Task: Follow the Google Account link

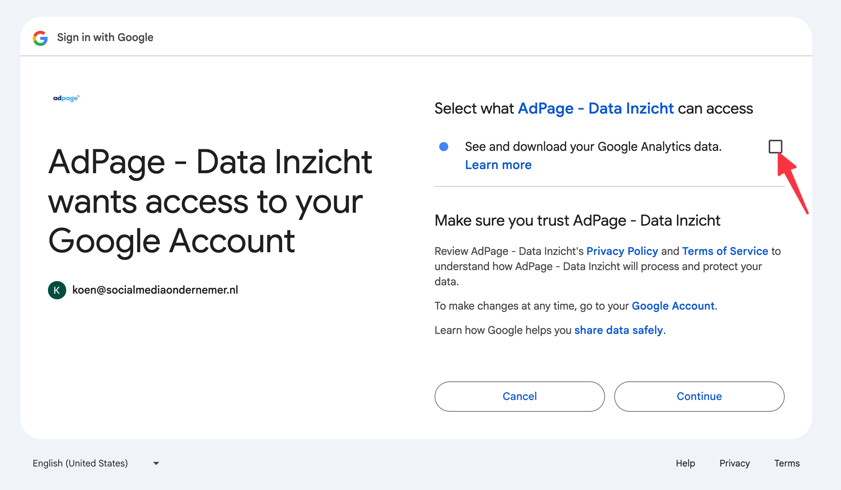Action: pos(673,306)
